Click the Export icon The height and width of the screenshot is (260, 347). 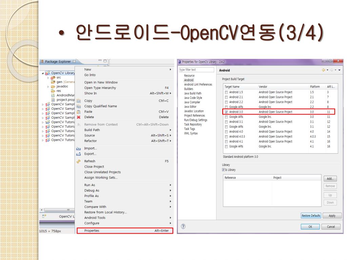(x=78, y=154)
